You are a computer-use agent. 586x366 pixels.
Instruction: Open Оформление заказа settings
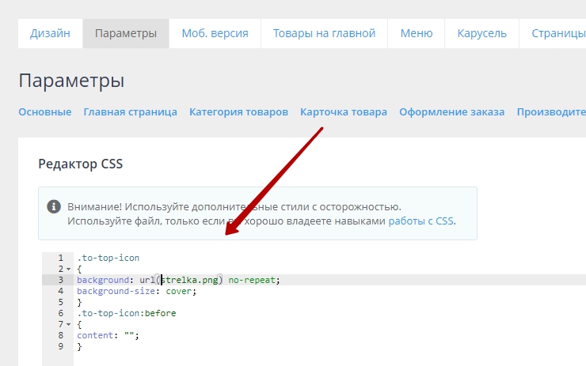click(451, 112)
